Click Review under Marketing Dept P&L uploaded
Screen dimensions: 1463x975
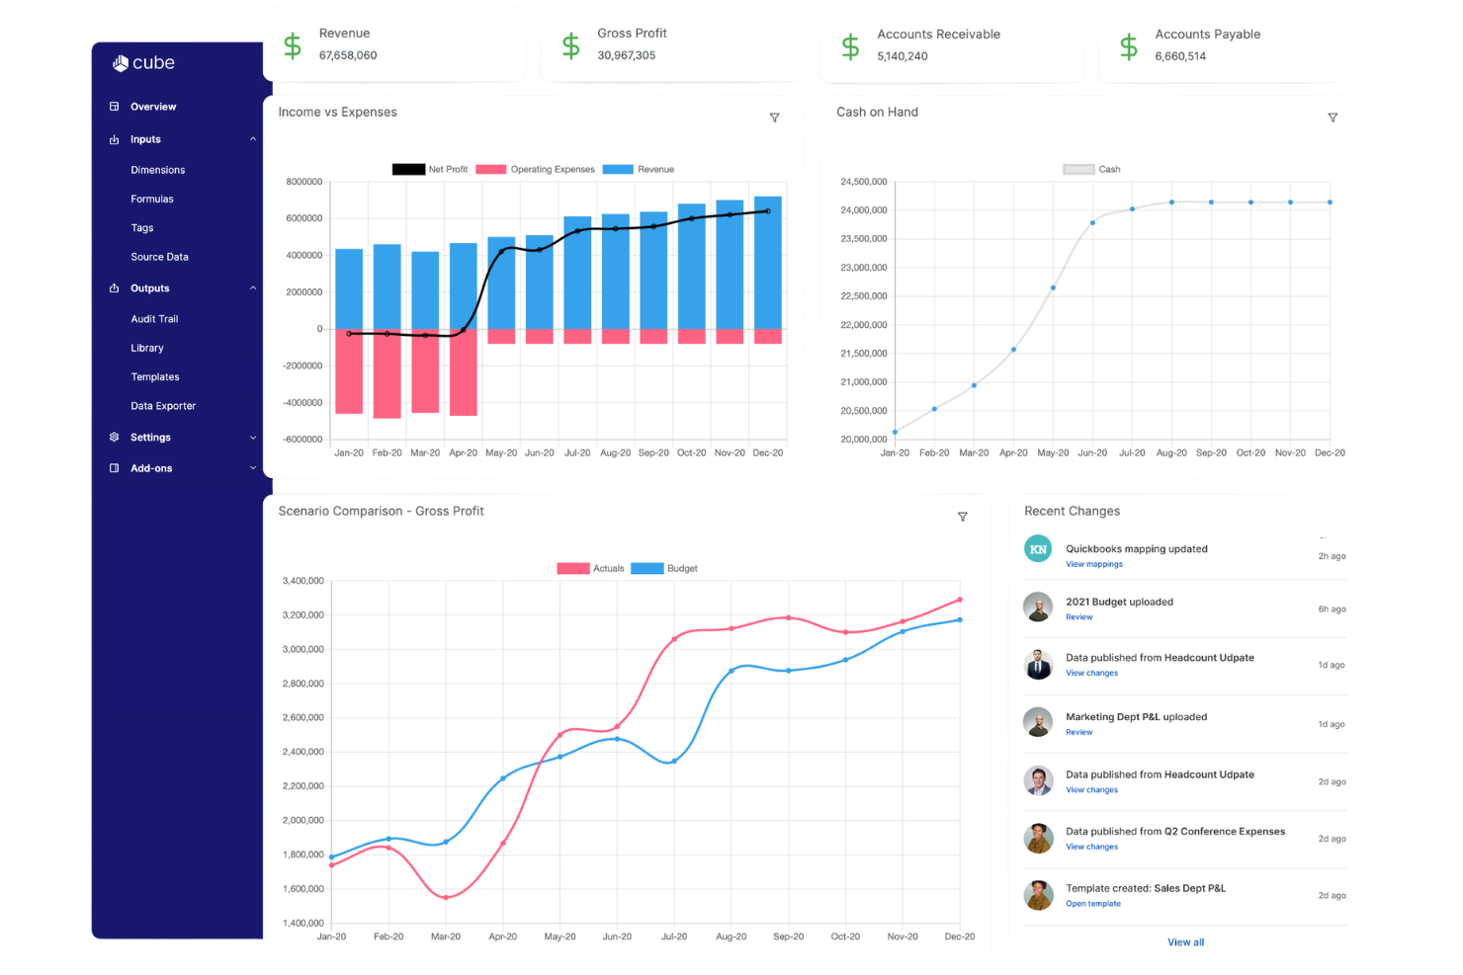pyautogui.click(x=1079, y=733)
